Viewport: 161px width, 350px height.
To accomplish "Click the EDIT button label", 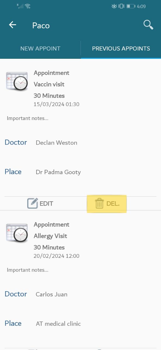I will (x=46, y=203).
